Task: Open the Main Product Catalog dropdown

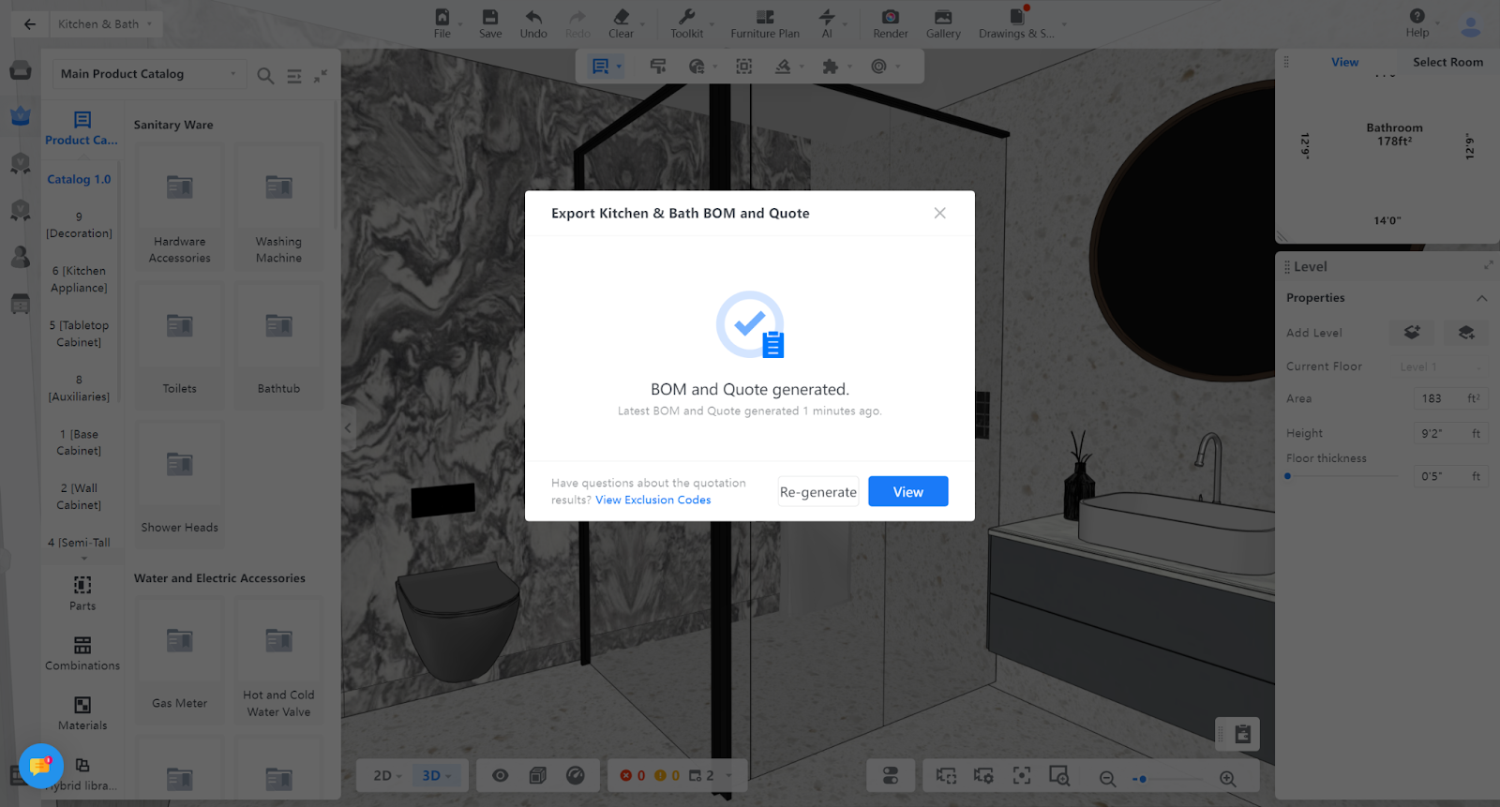Action: 148,74
